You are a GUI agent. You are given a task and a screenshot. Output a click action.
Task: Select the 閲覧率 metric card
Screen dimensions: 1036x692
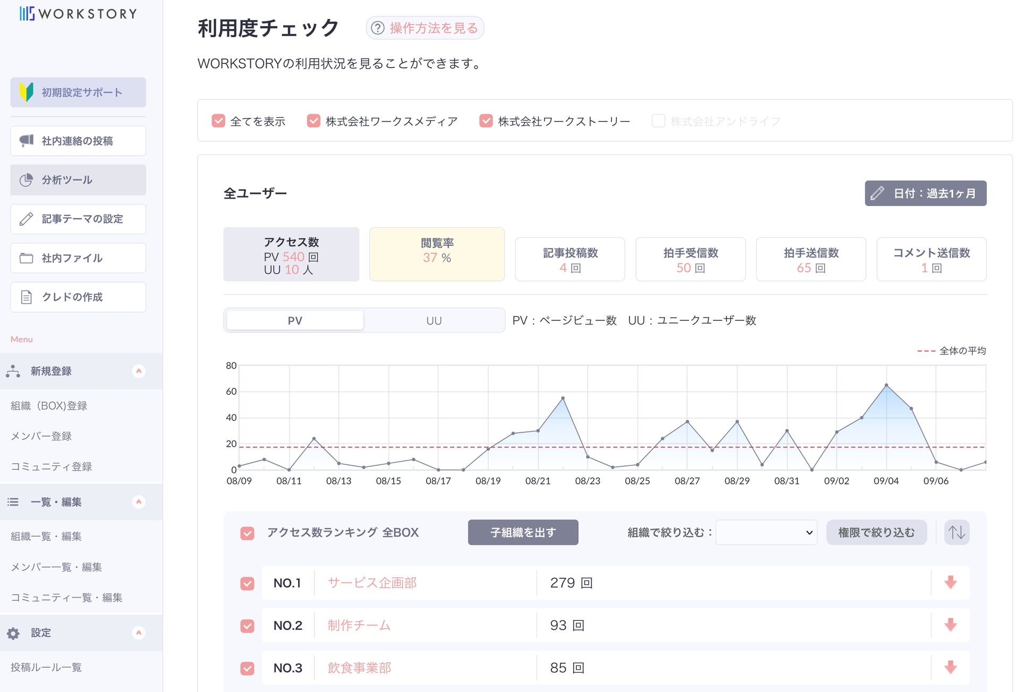[x=437, y=254]
